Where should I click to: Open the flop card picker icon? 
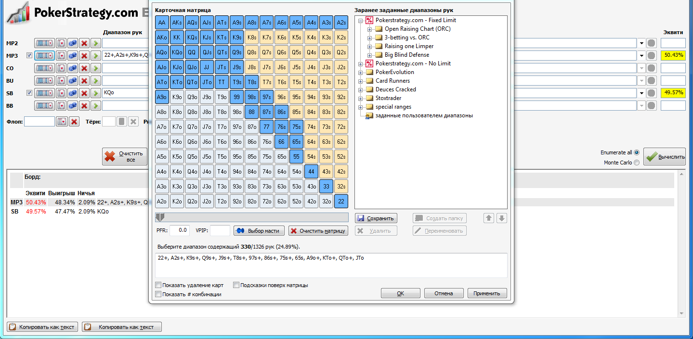click(62, 122)
